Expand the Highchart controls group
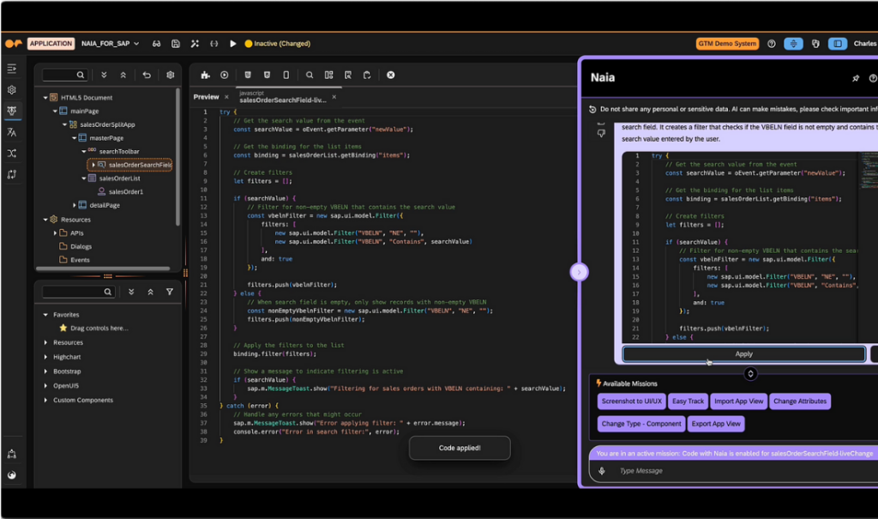The width and height of the screenshot is (878, 519). (x=45, y=357)
